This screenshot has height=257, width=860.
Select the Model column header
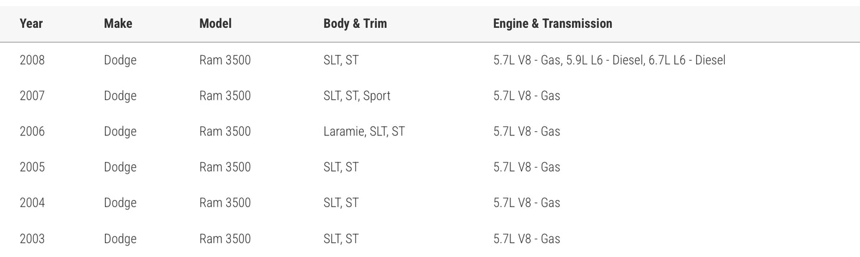tap(215, 24)
